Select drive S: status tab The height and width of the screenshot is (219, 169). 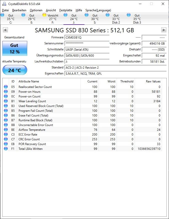95,19
